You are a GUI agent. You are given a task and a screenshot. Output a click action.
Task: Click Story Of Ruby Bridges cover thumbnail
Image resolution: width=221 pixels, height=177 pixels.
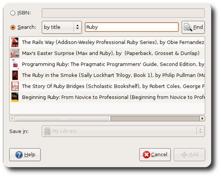point(15,86)
